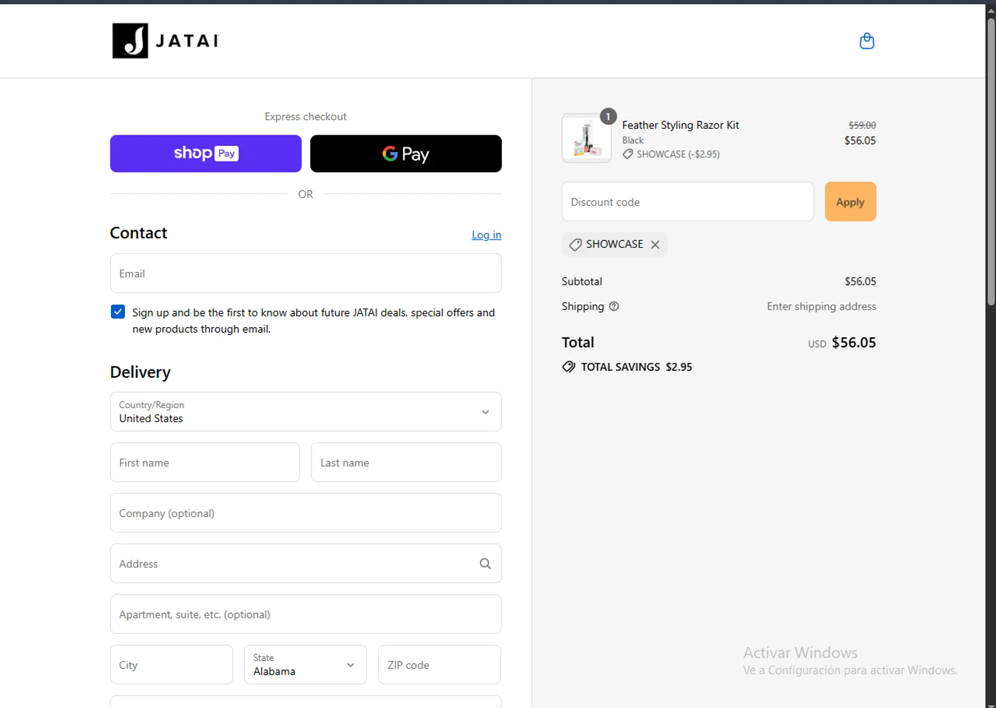Viewport: 996px width, 708px height.
Task: Open the shopping bag cart icon
Action: 867,41
